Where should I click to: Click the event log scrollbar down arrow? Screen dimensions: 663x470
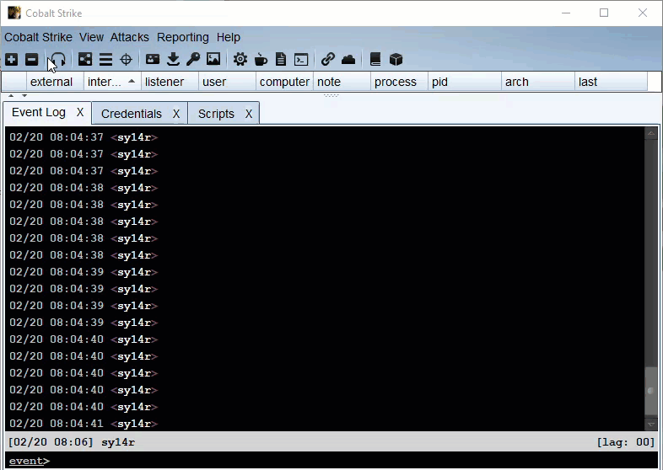pyautogui.click(x=651, y=424)
